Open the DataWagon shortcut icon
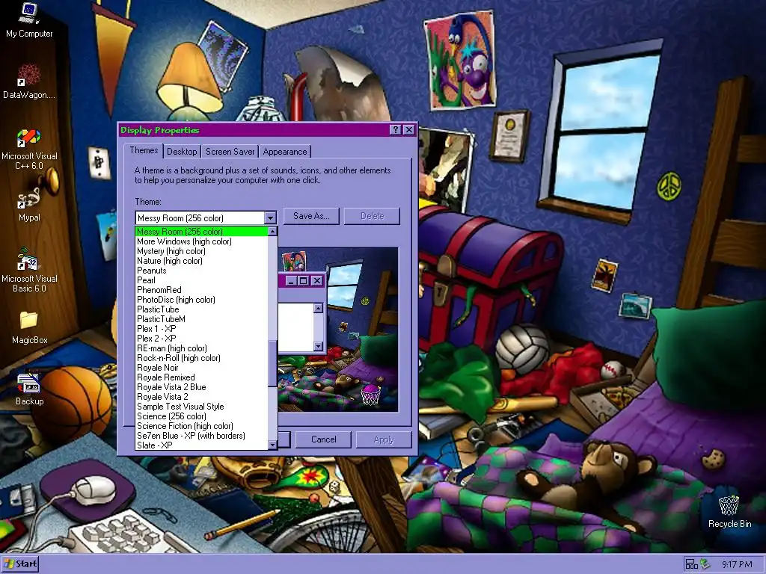The height and width of the screenshot is (574, 766). (29, 81)
